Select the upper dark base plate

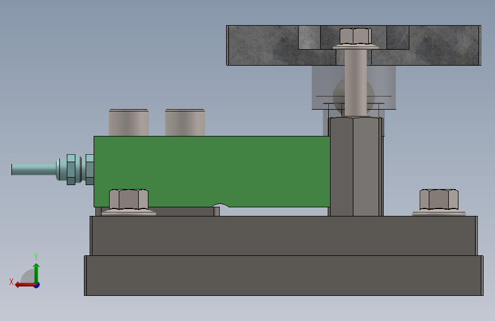(x=284, y=236)
